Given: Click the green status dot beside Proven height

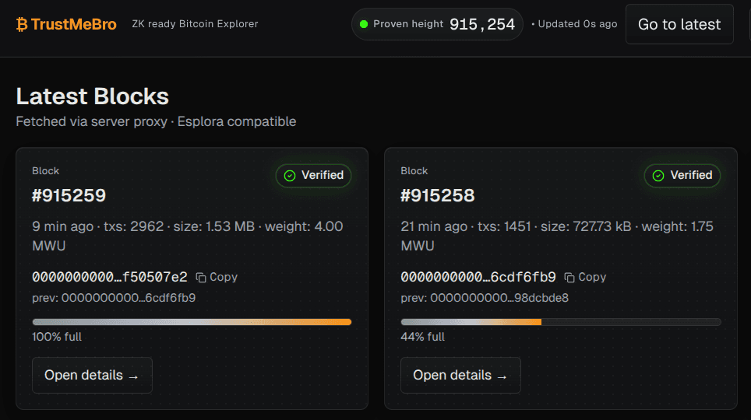Looking at the screenshot, I should [x=363, y=24].
